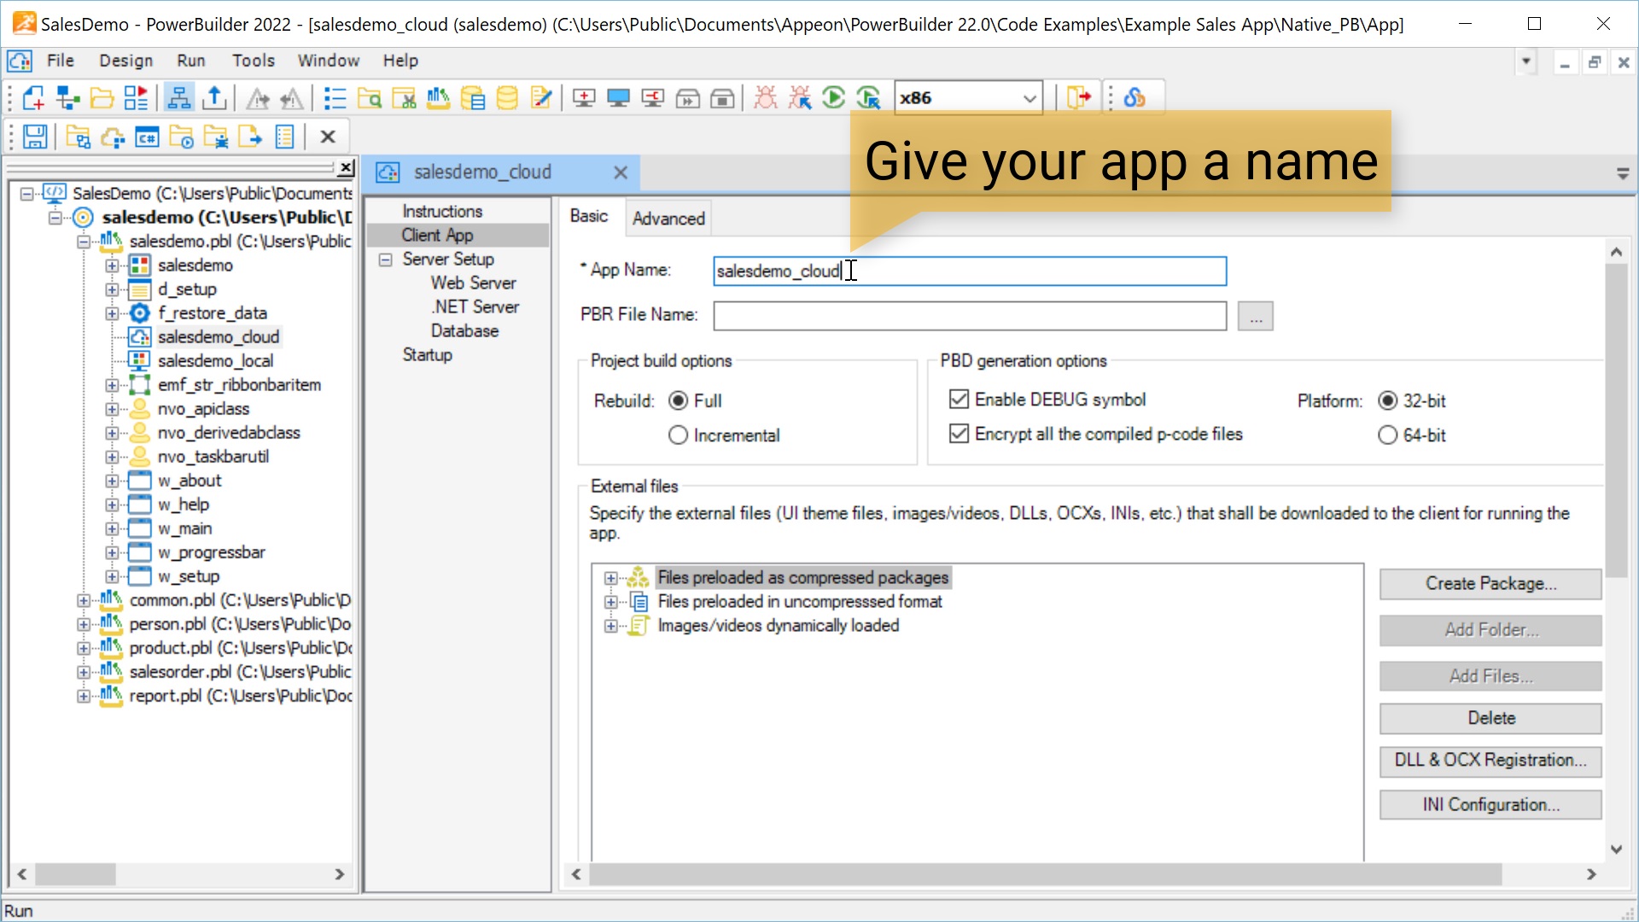This screenshot has width=1639, height=922.
Task: Click the Edit file pencil icon
Action: point(541,98)
